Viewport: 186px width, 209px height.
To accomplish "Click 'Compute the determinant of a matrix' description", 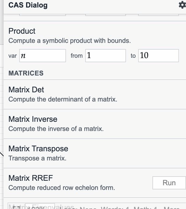I will point(63,99).
